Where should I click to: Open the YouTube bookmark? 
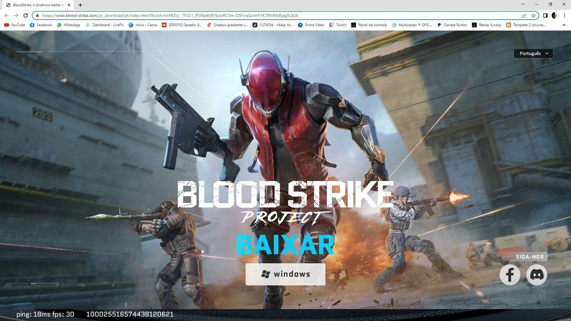pyautogui.click(x=14, y=25)
